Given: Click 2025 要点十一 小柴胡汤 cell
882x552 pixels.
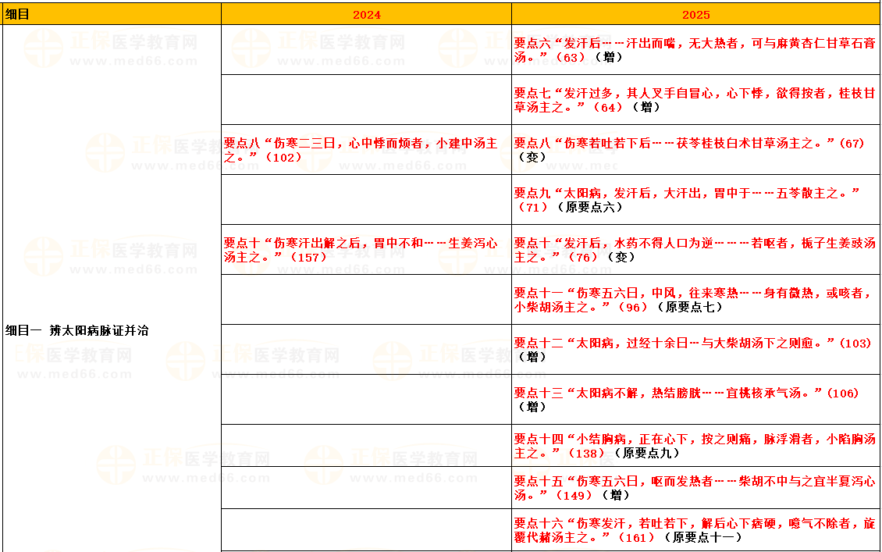Looking at the screenshot, I should [695, 300].
